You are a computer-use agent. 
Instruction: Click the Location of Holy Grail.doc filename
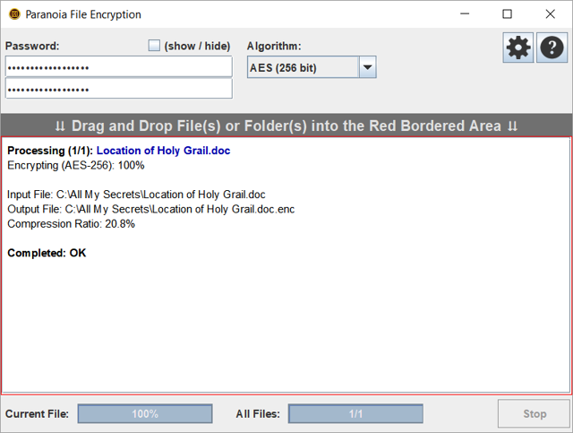point(163,151)
